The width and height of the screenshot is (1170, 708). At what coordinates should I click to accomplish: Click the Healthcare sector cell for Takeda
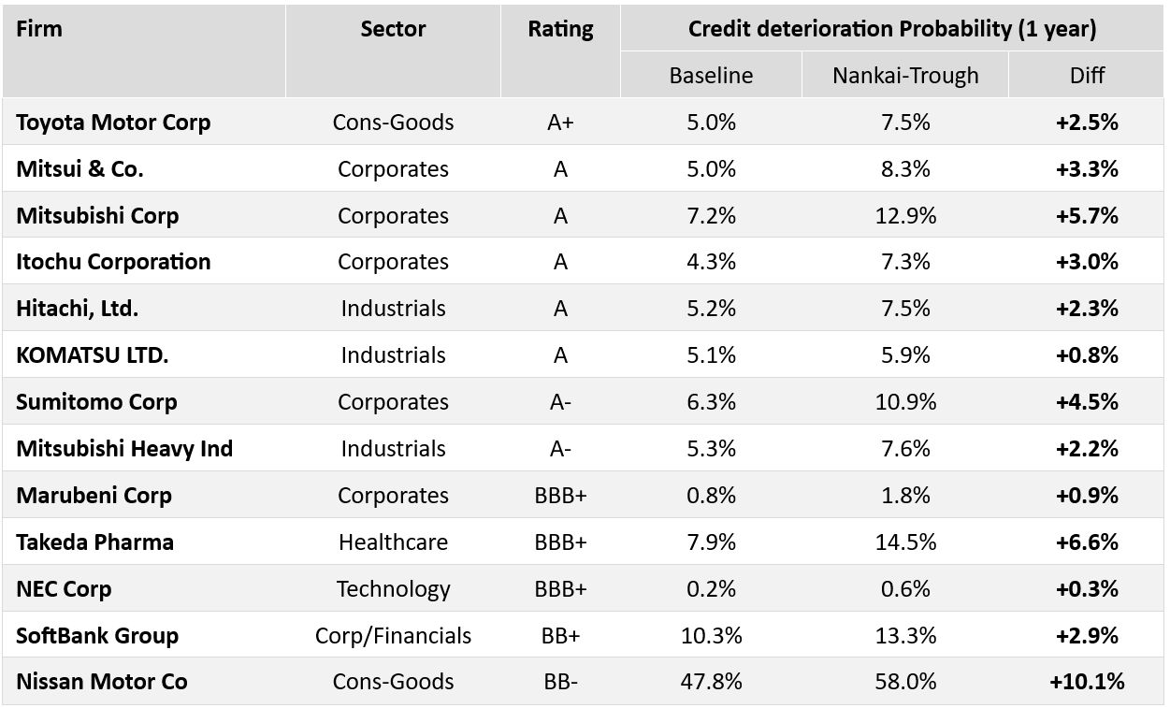coord(393,542)
